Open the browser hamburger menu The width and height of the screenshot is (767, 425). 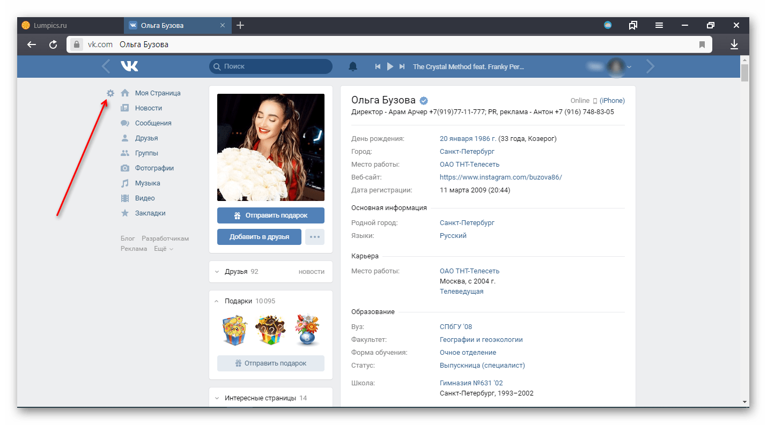pos(659,25)
